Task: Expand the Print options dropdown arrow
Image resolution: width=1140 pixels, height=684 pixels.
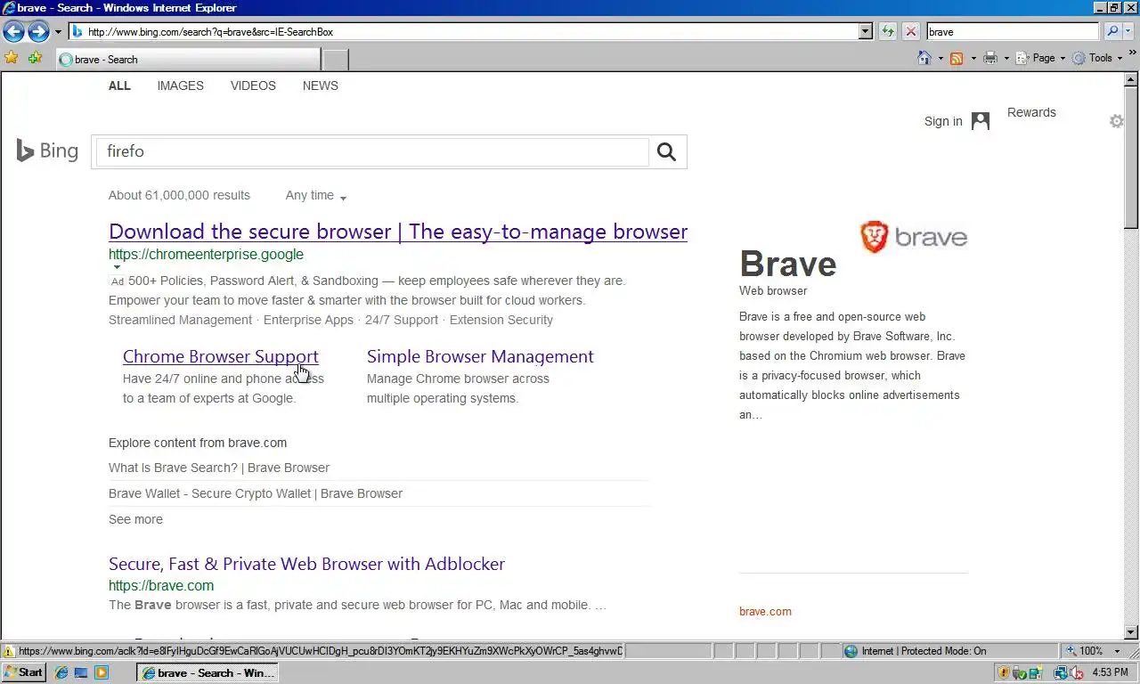Action: point(1006,59)
